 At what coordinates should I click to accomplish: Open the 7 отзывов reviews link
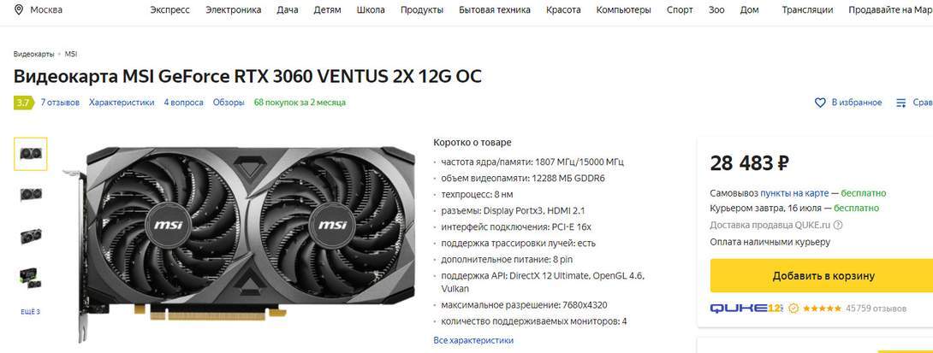[60, 103]
